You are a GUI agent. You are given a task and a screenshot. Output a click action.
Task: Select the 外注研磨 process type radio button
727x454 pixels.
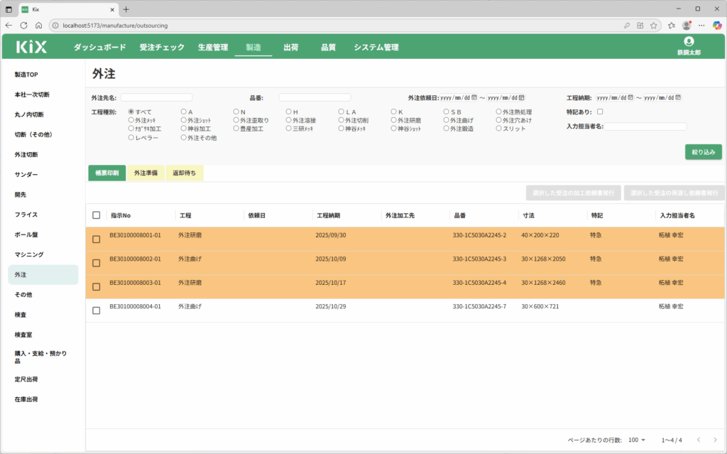[x=395, y=121]
